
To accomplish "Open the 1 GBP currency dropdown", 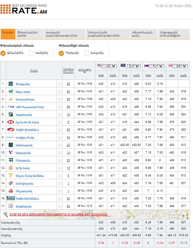I will 180,66.
